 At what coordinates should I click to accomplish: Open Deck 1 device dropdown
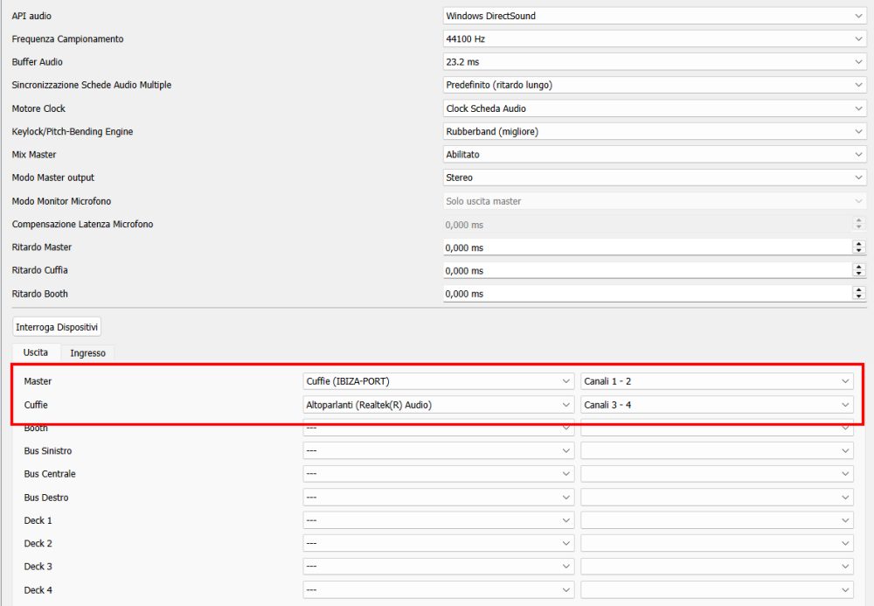(x=439, y=520)
